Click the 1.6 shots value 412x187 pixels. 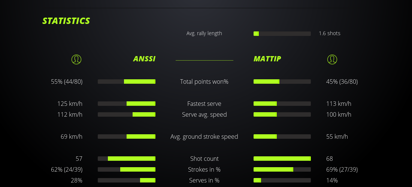pyautogui.click(x=330, y=33)
